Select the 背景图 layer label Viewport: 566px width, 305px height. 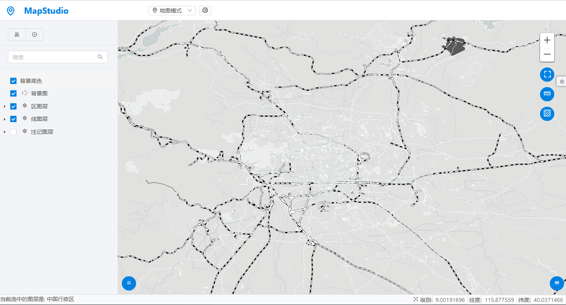[x=39, y=93]
